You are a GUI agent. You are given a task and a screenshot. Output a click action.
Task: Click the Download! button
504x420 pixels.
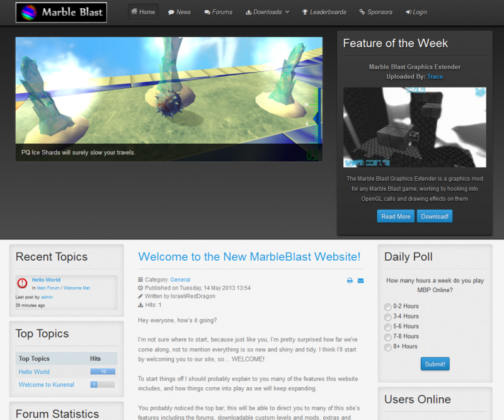click(x=435, y=216)
